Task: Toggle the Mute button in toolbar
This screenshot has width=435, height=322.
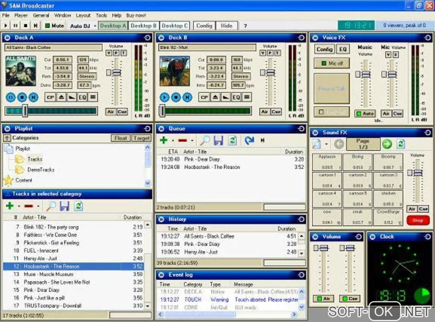Action: click(x=55, y=26)
